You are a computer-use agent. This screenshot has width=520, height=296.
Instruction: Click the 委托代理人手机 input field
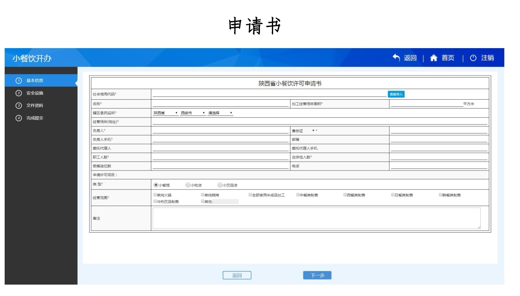coord(439,148)
